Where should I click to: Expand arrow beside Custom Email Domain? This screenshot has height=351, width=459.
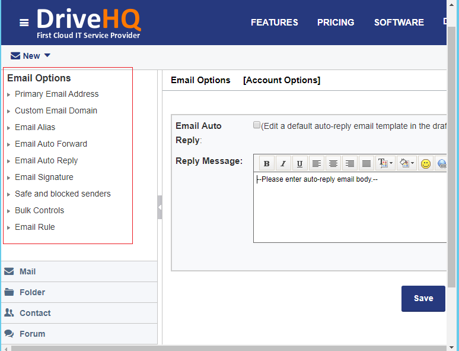[8, 112]
